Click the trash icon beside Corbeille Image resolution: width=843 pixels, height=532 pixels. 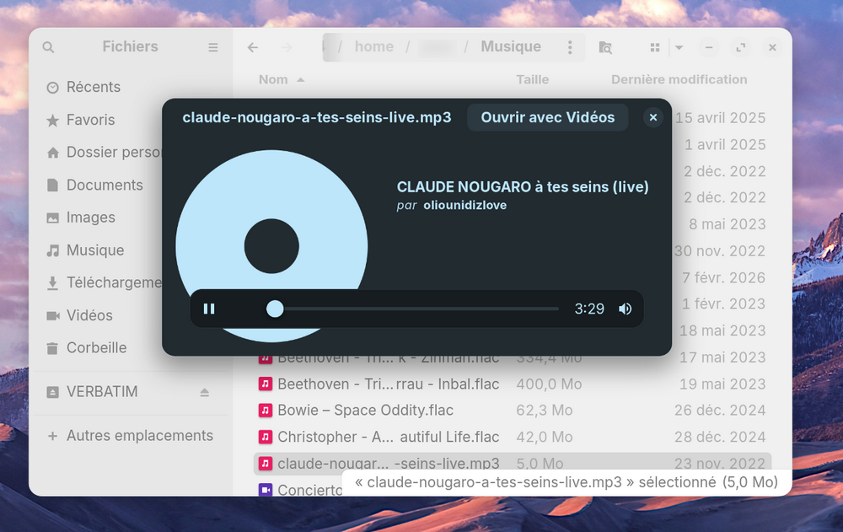[52, 348]
